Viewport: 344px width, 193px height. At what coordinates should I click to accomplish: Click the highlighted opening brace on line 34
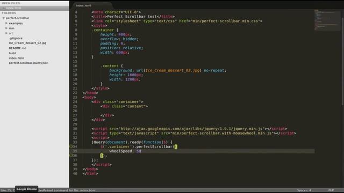[176, 146]
